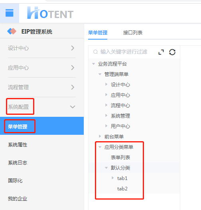The width and height of the screenshot is (201, 210).
Task: Click the magnifier icon in the filter box
Action: coord(95,52)
